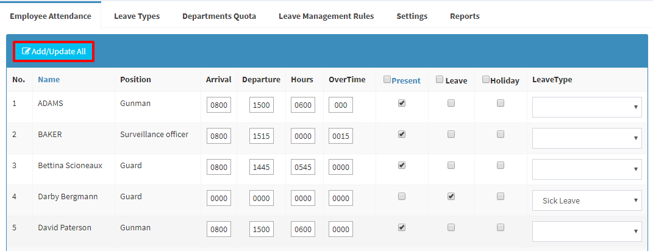Switch to Departments Quota tab

click(x=219, y=16)
